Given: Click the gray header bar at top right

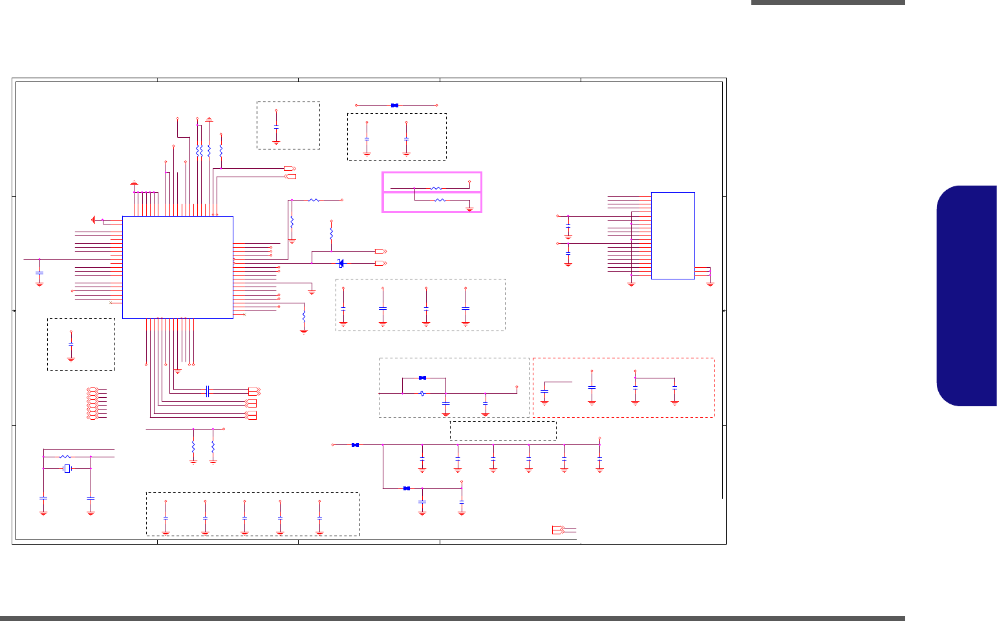Looking at the screenshot, I should (828, 3).
